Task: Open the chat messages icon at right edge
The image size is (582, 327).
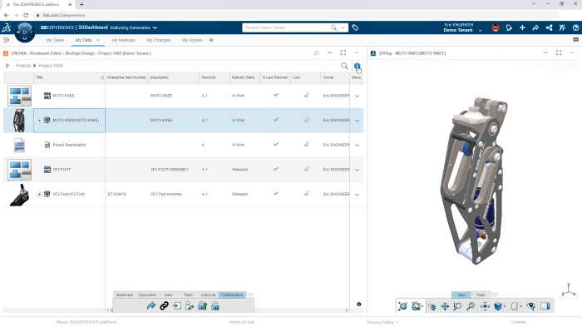Action: [x=575, y=40]
